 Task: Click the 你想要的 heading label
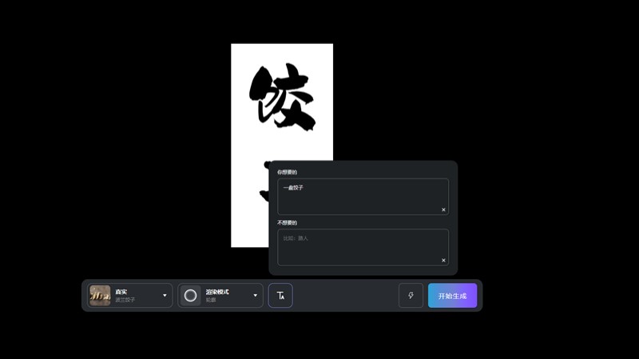point(287,172)
